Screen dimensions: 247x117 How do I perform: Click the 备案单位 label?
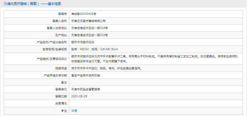point(61,89)
